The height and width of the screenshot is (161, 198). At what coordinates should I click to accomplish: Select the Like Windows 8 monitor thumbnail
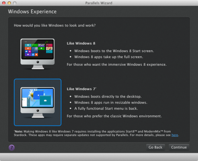point(37,54)
